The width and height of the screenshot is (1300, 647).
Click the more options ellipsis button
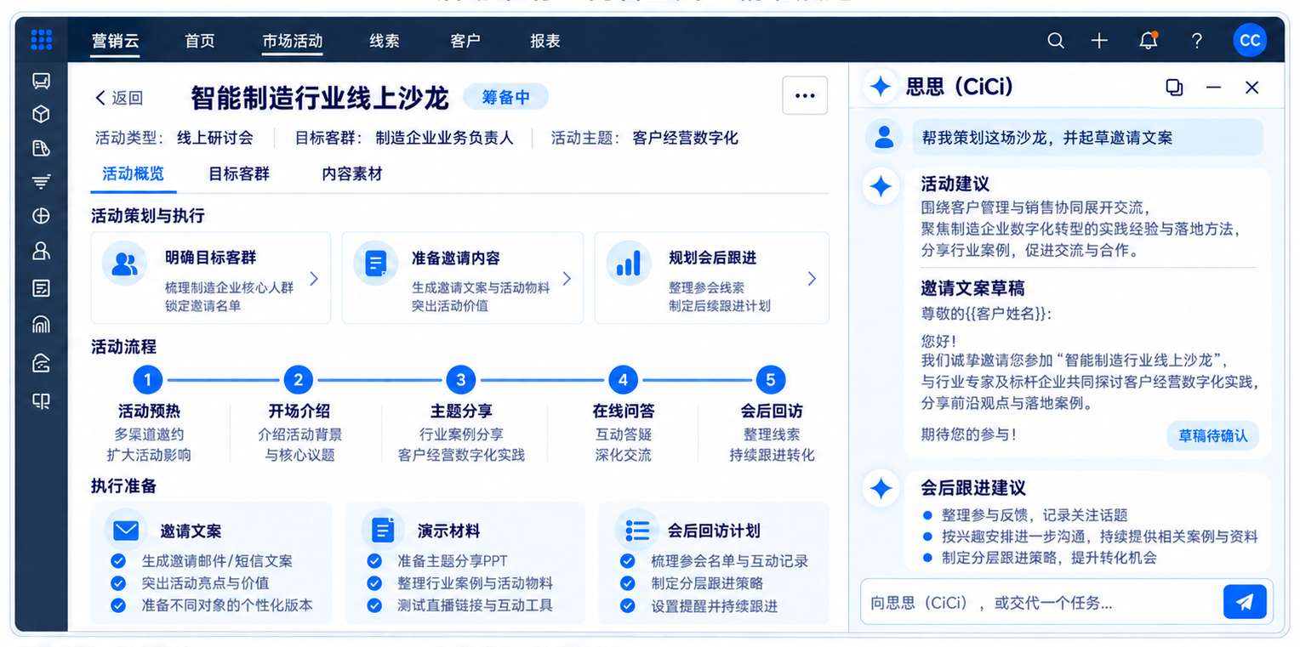point(805,95)
